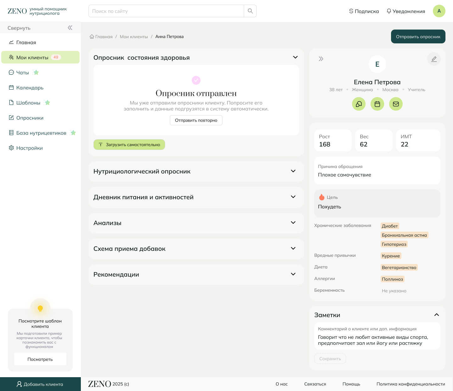Open Главная in sidebar
Screen dimensions: 453x391
pos(40,42)
